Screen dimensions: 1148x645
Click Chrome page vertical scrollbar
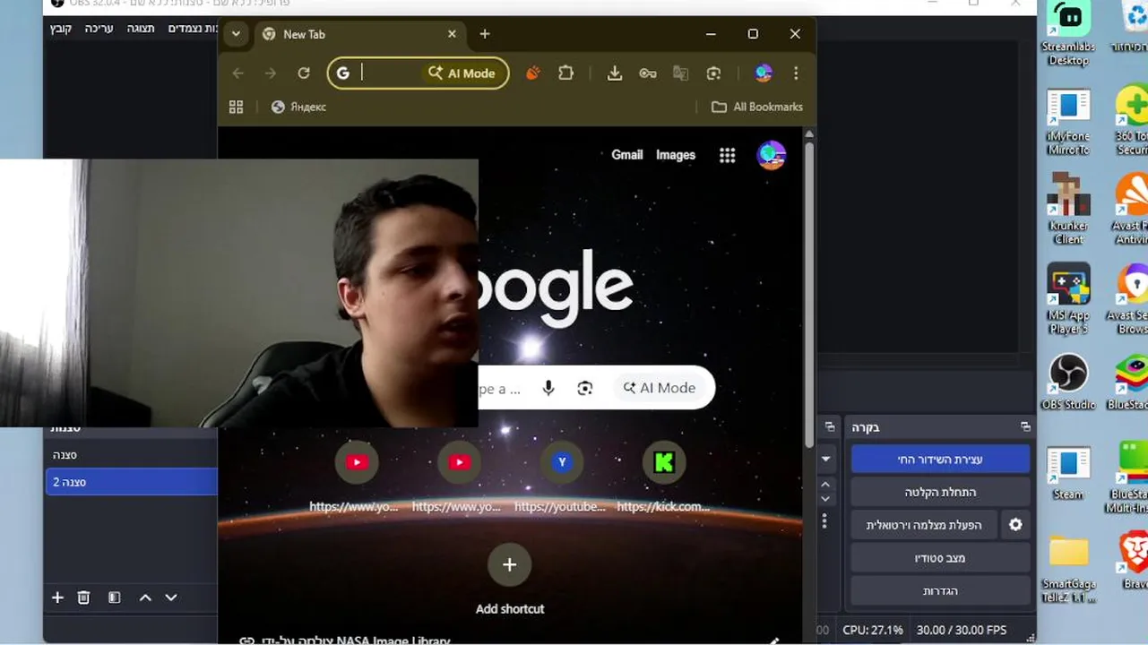[x=809, y=296]
